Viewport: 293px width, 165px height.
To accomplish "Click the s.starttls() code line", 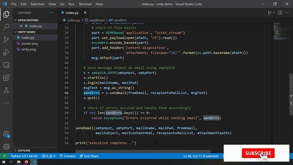I will click(96, 78).
